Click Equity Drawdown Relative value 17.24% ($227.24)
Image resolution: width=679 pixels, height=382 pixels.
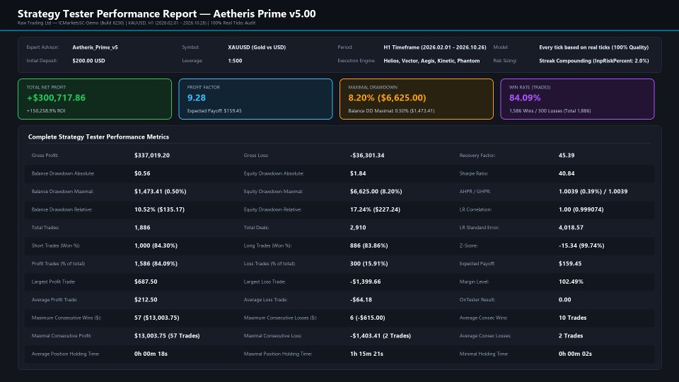coord(375,209)
